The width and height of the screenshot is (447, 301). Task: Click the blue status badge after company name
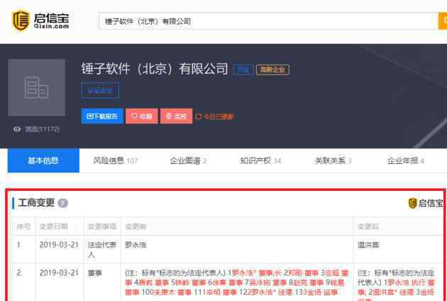coord(243,70)
